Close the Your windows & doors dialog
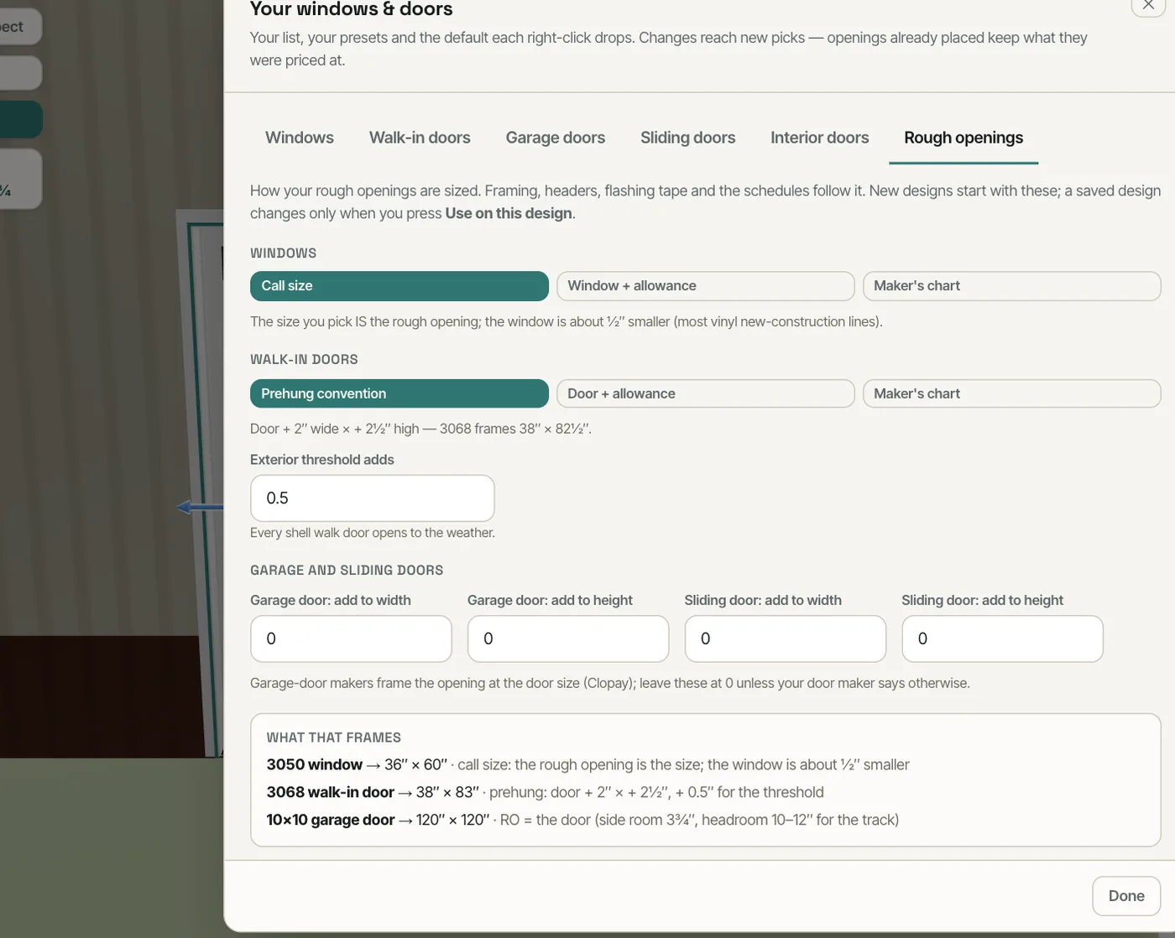 [1148, 4]
